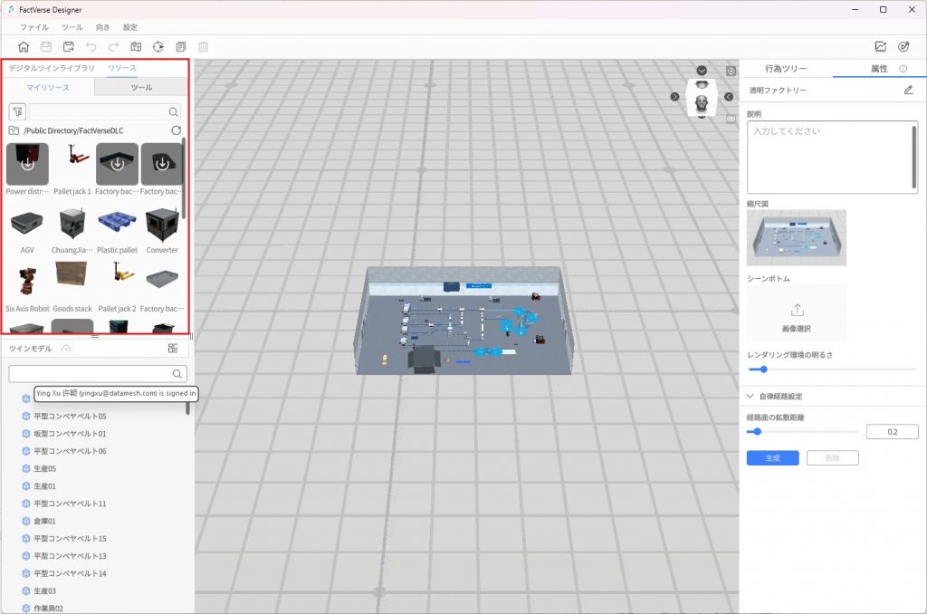Open the ファイル menu
927x614 pixels.
(x=34, y=27)
